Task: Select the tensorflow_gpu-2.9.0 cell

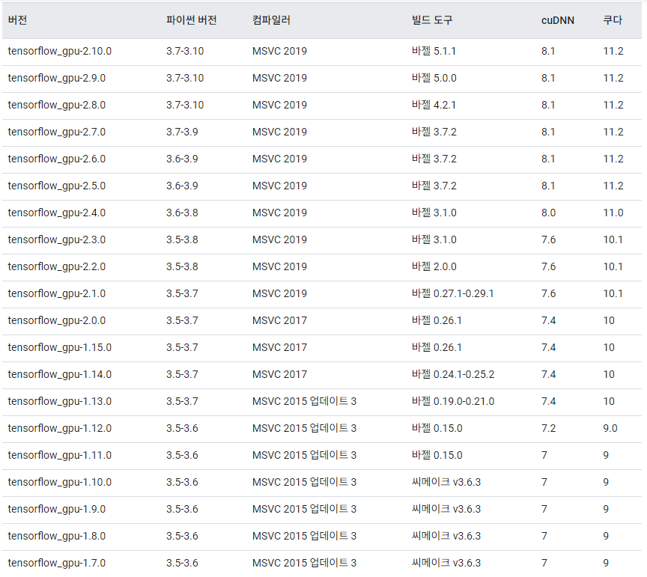Action: (57, 78)
